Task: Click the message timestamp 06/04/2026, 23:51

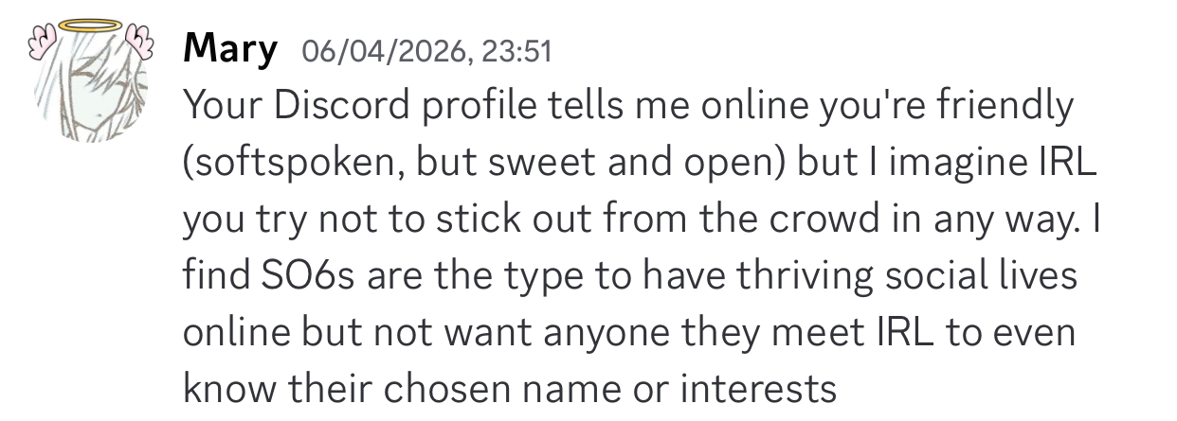Action: click(426, 50)
